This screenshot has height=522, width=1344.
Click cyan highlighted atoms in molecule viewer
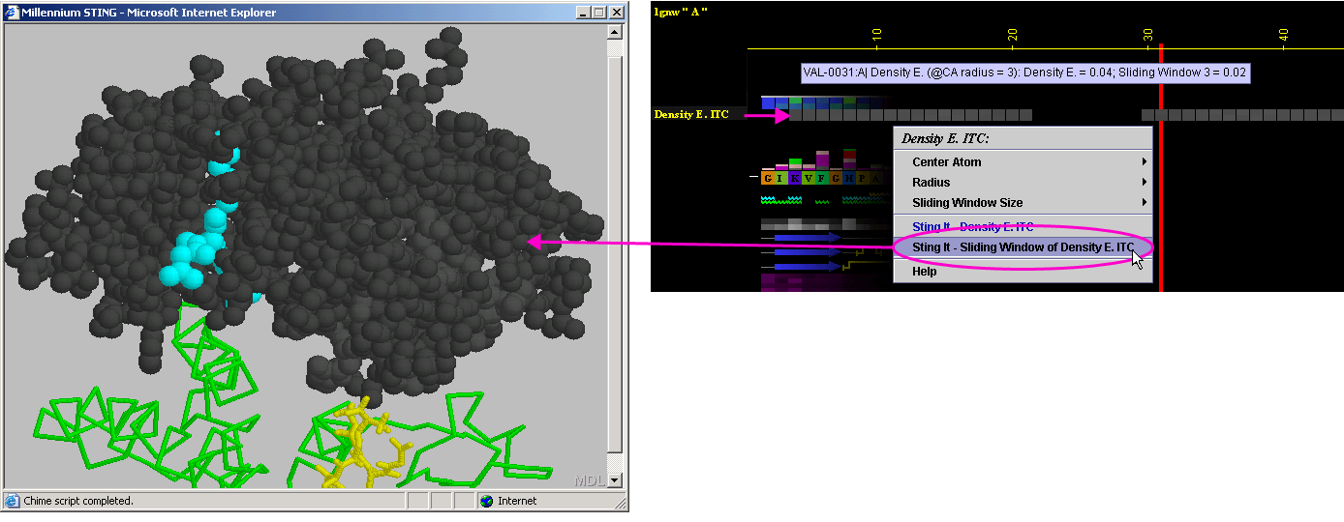coord(200,249)
